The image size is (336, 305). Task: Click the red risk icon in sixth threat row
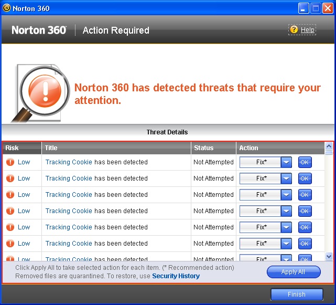point(10,244)
